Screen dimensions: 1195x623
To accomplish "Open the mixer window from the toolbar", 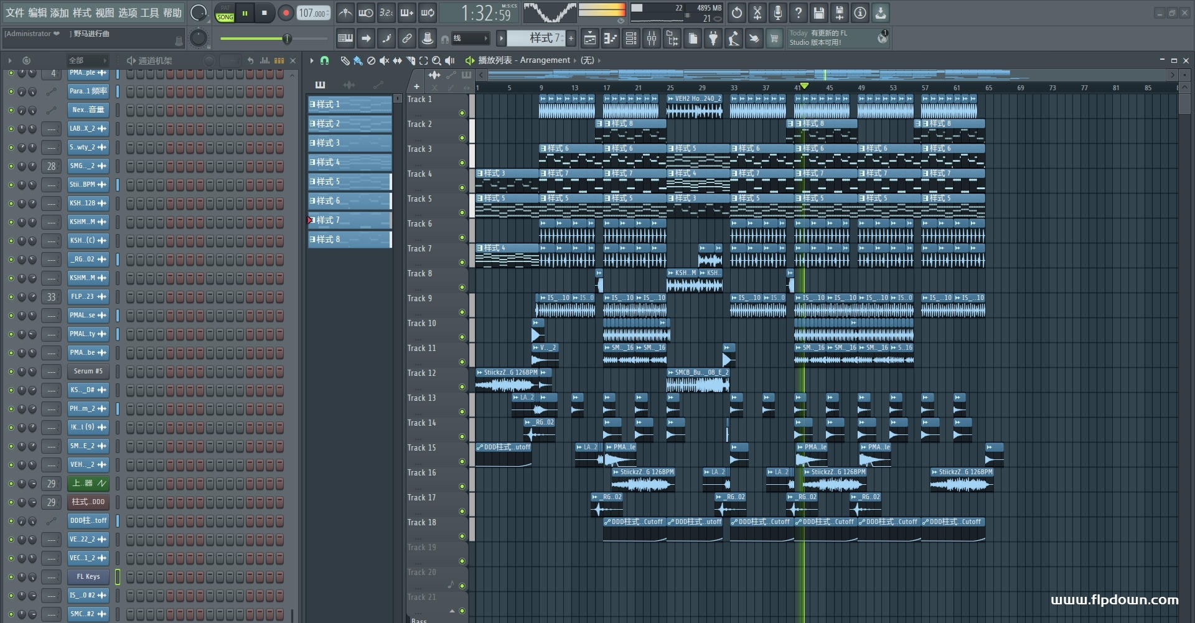I will click(x=652, y=39).
